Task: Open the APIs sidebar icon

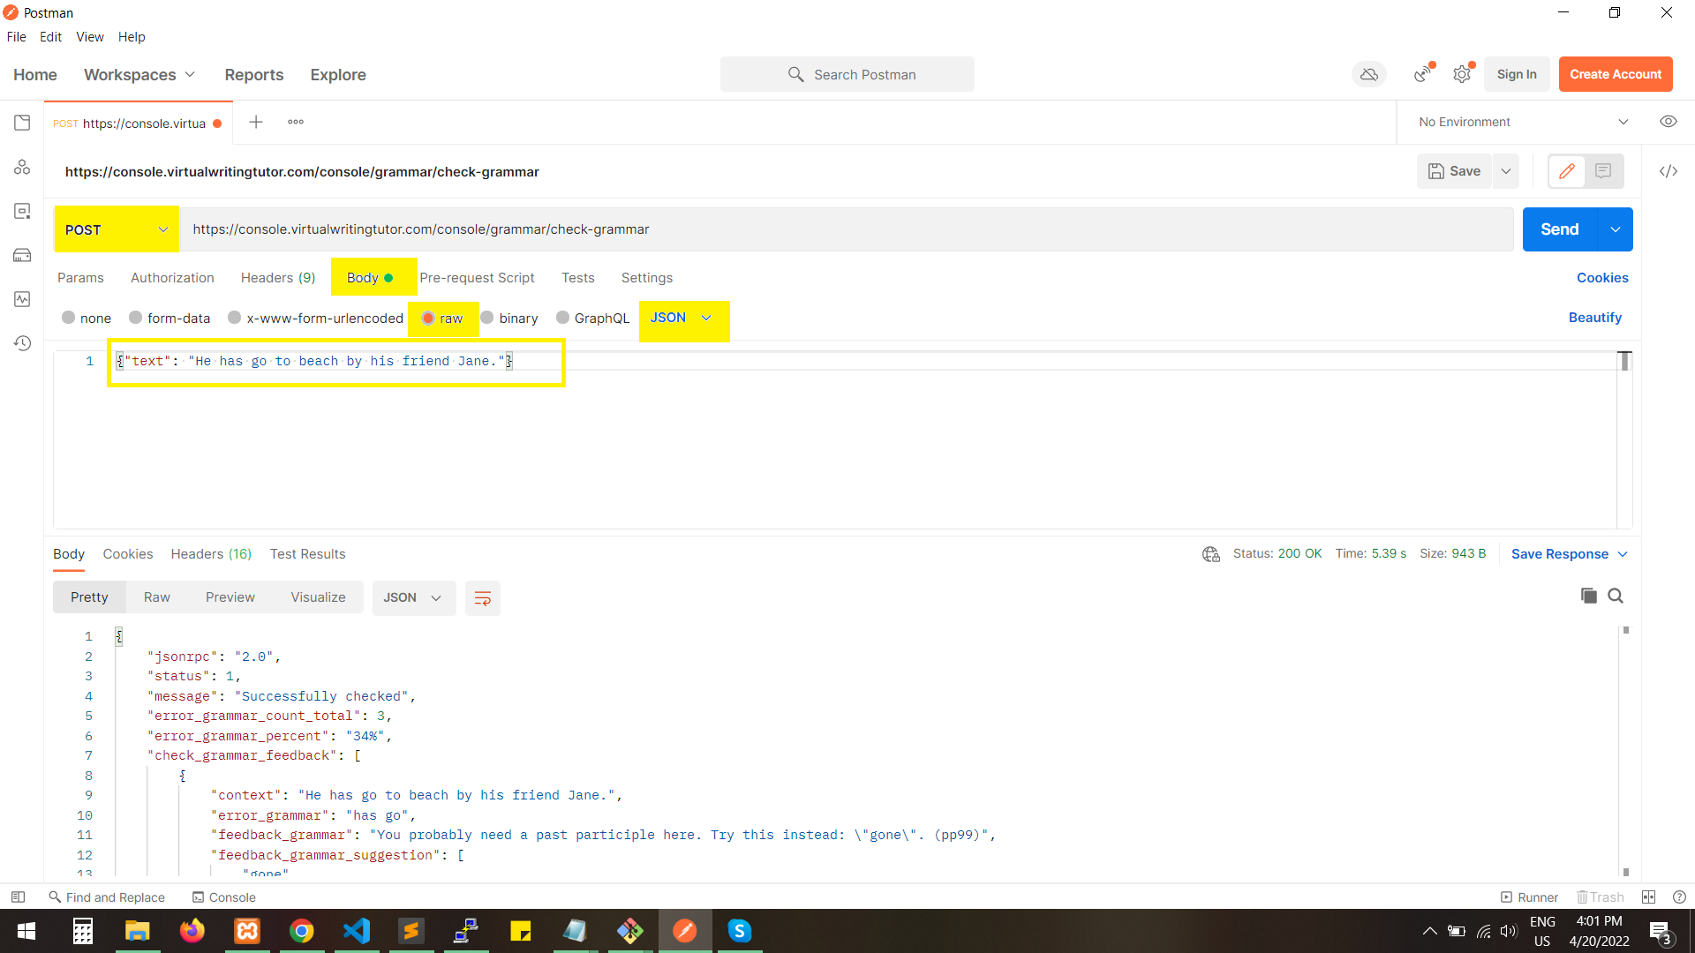Action: pos(22,167)
